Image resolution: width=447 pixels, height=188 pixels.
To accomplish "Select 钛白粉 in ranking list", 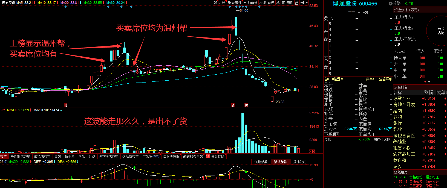I will 400,160.
